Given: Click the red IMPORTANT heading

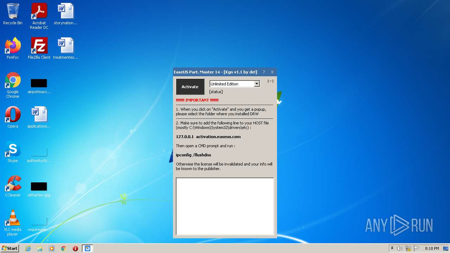Looking at the screenshot, I should pos(197,100).
